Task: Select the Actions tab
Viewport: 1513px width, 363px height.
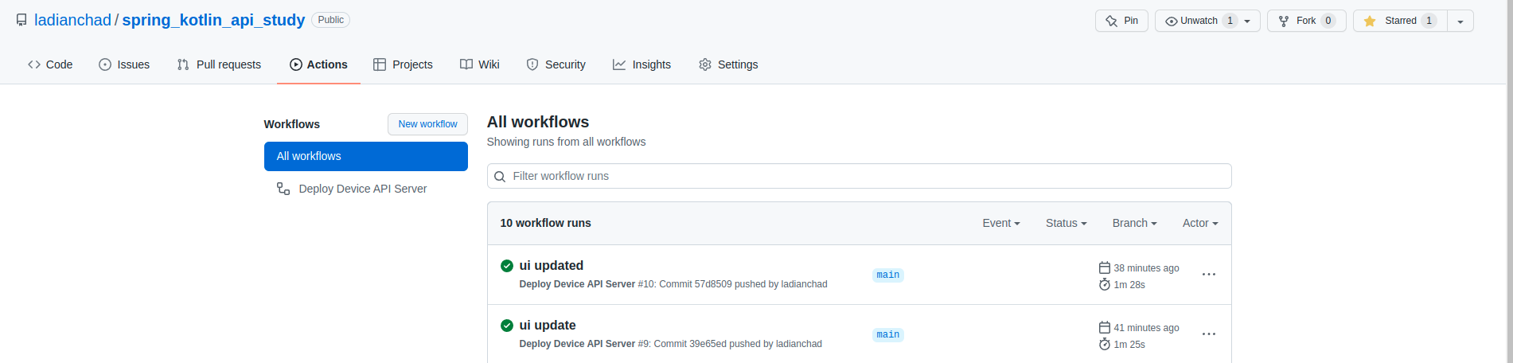Action: tap(318, 64)
